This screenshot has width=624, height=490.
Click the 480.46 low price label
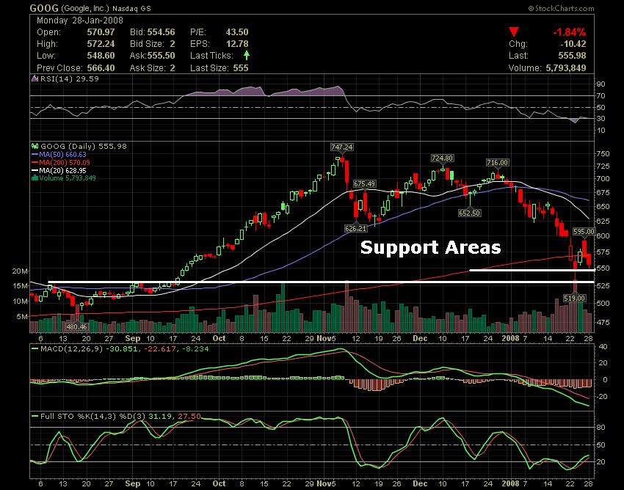(76, 326)
